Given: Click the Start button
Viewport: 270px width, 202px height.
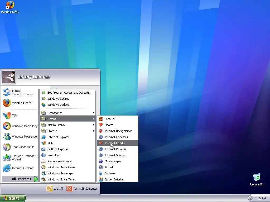Looking at the screenshot, I should 13,198.
